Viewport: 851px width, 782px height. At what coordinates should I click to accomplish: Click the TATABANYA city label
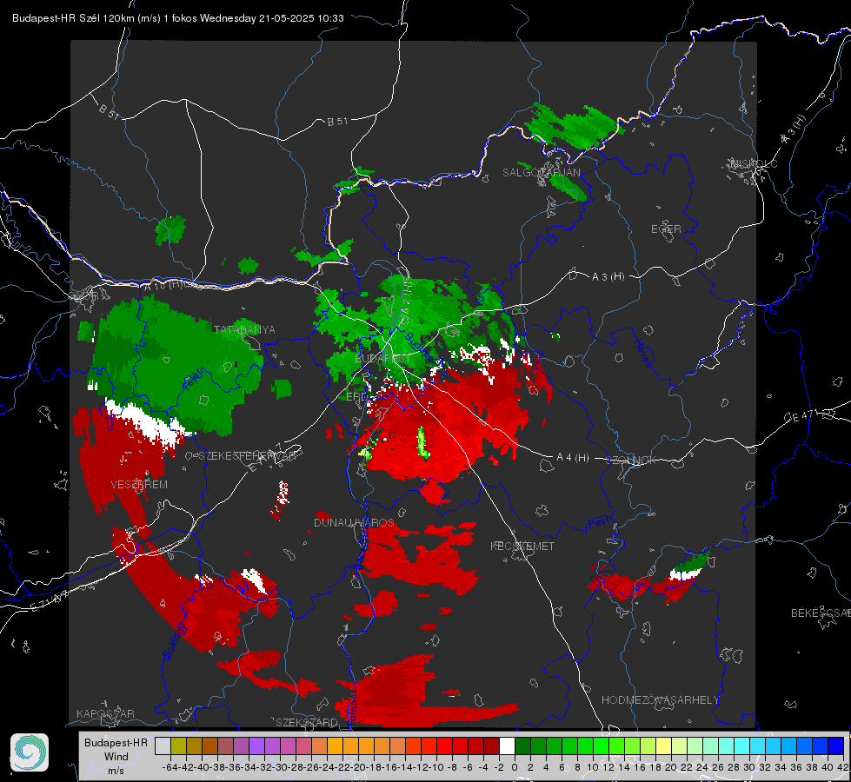coord(244,329)
